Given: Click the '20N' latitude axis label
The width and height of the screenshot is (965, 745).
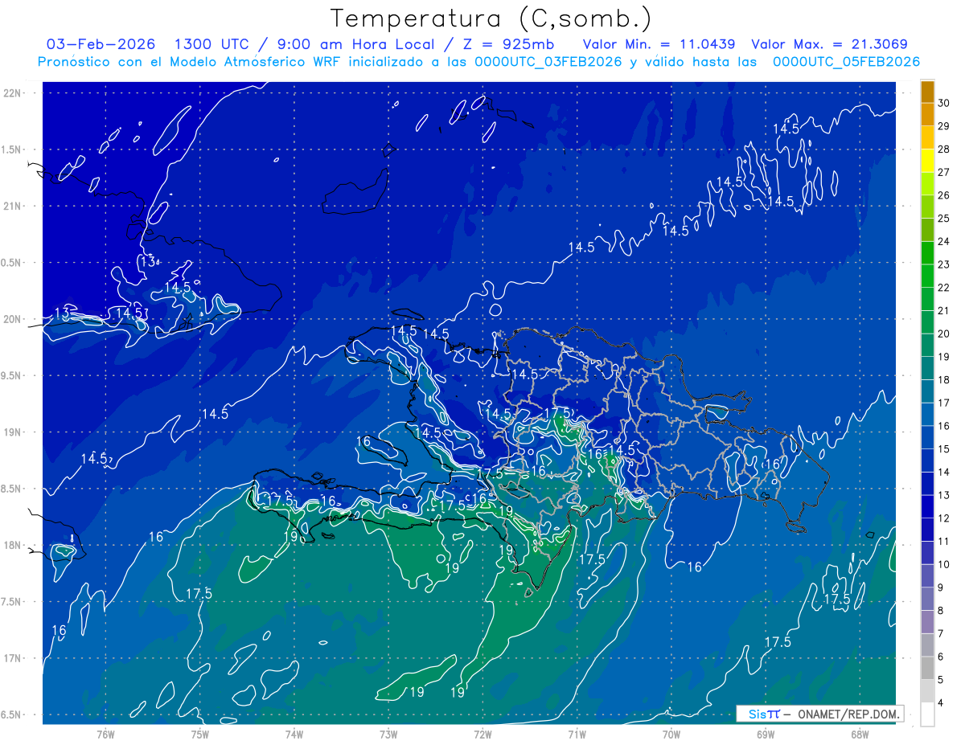Looking at the screenshot, I should coord(14,319).
